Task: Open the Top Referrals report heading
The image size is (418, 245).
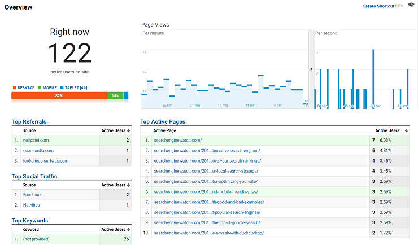Action: coord(29,121)
